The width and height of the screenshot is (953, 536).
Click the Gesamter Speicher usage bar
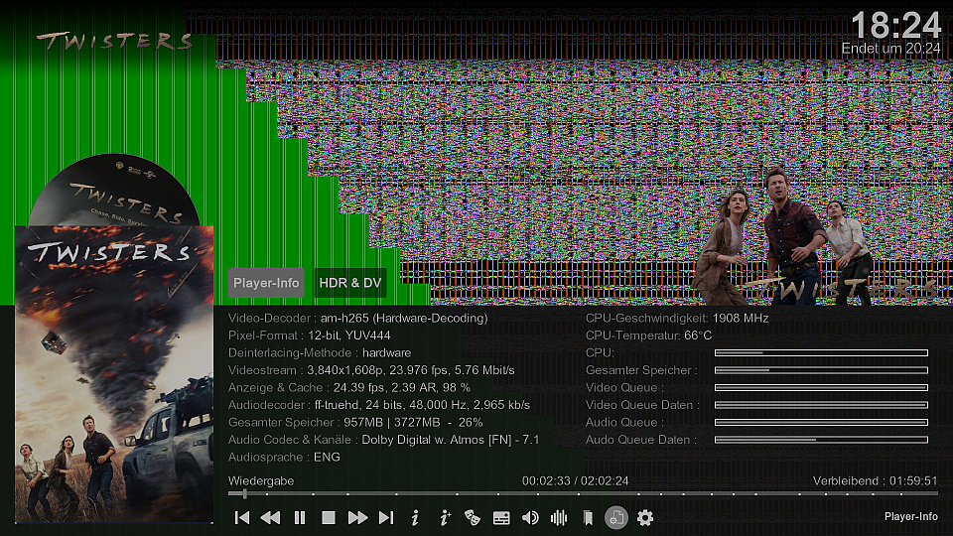tap(822, 370)
